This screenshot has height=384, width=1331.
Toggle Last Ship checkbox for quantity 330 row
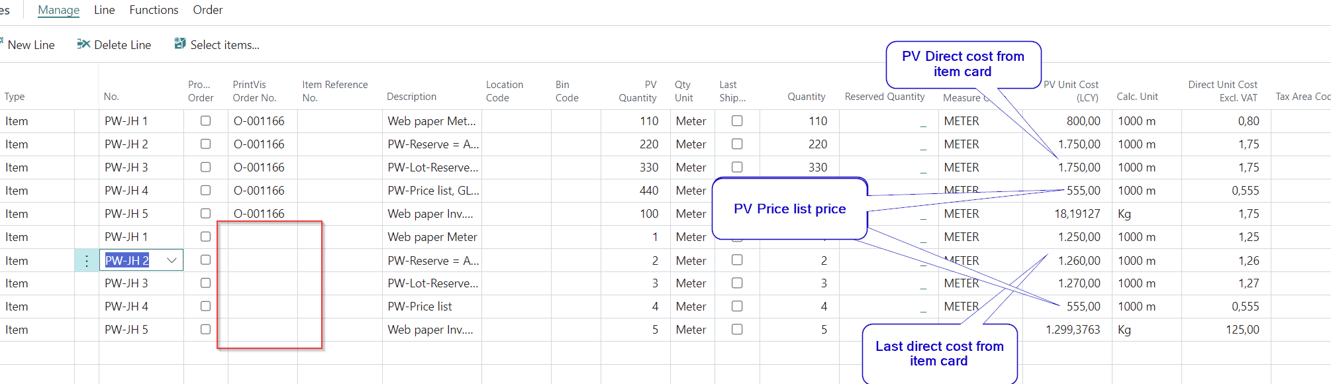pos(737,168)
